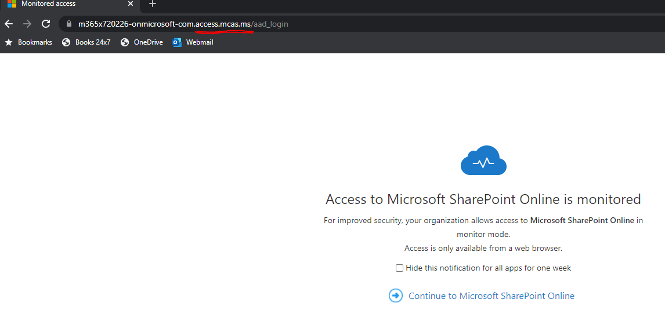
Task: Click the browser forward arrow
Action: (27, 24)
